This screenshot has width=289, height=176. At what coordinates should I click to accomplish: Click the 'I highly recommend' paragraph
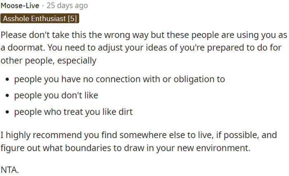pyautogui.click(x=138, y=141)
